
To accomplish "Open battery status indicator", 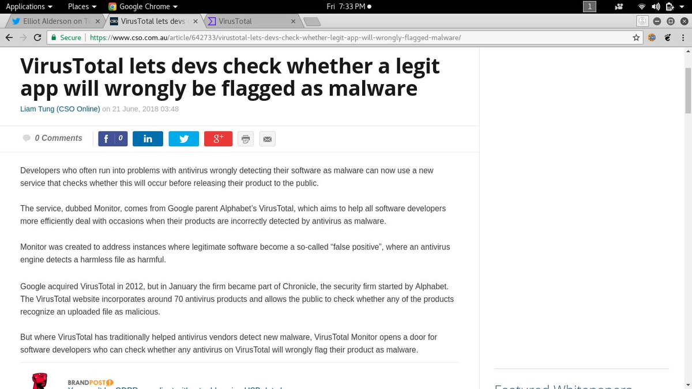I will click(670, 6).
